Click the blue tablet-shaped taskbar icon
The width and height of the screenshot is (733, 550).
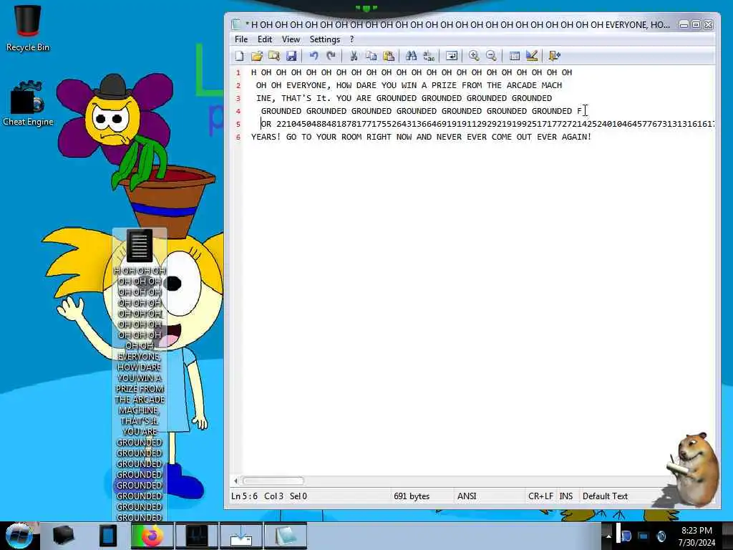coord(108,536)
